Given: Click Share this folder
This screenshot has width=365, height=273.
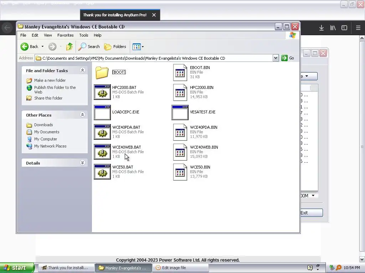Looking at the screenshot, I should [x=48, y=98].
